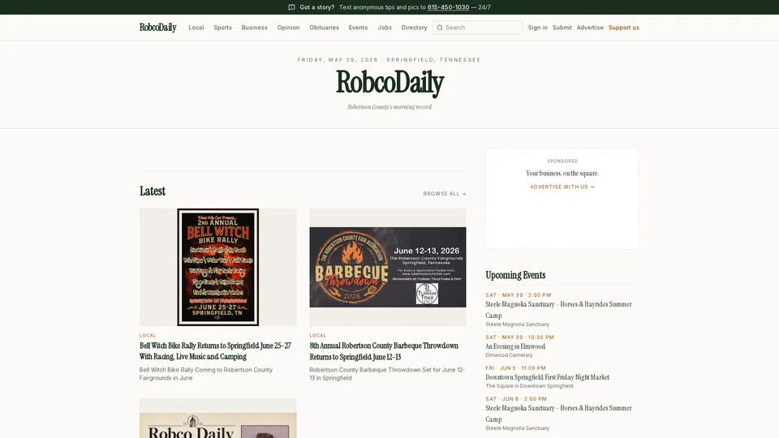Image resolution: width=779 pixels, height=438 pixels.
Task: Click 'SAT · MAY 30 · 10:30 PM' date
Action: (519, 337)
